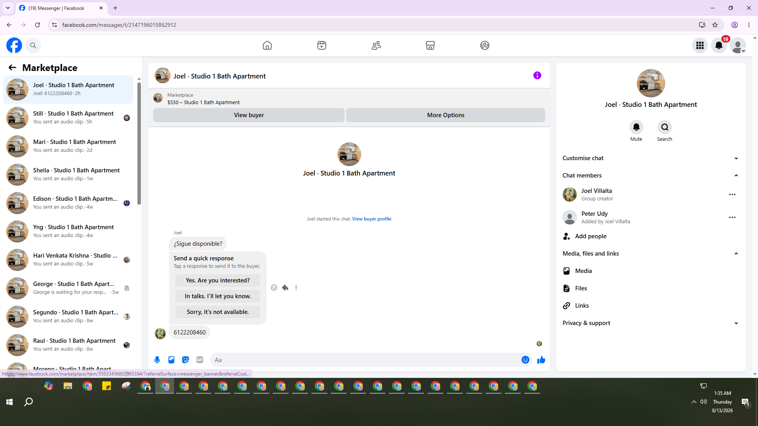758x426 pixels.
Task: Open the account profile avatar menu
Action: [x=738, y=45]
